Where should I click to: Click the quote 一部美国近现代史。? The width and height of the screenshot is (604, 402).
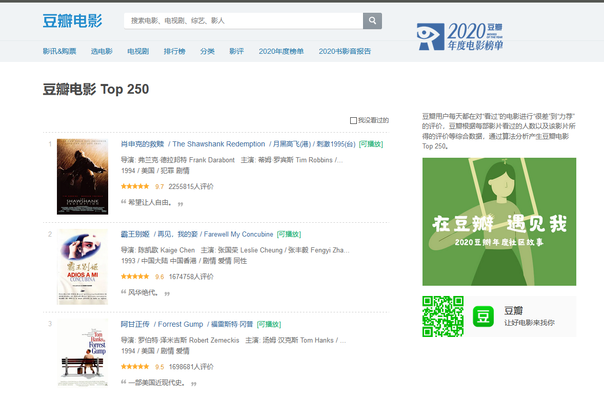157,383
